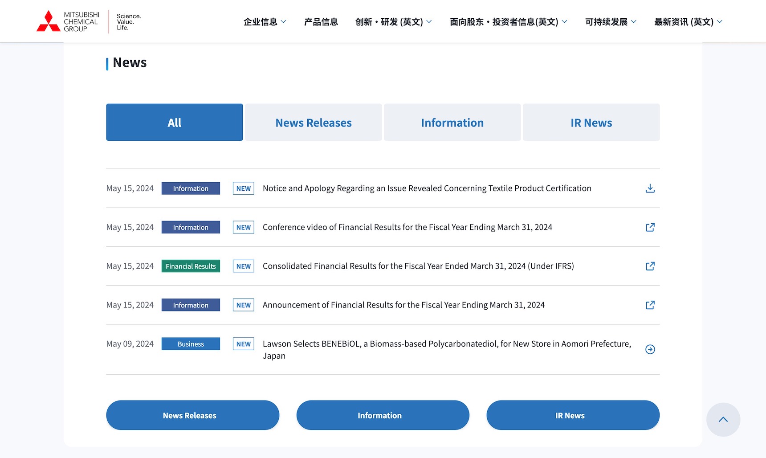Expand the 可持续发展 menu
This screenshot has width=766, height=458.
[x=611, y=22]
